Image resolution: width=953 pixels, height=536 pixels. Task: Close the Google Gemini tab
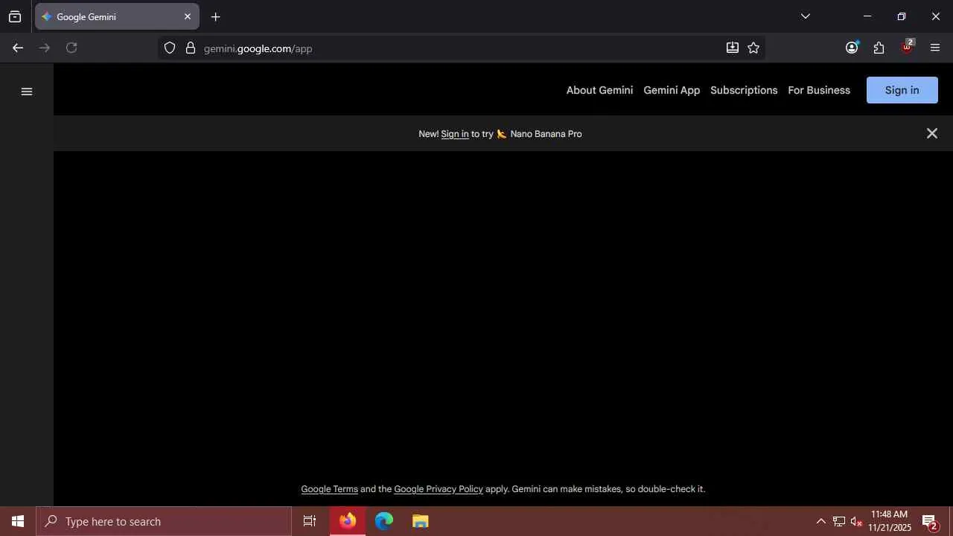[188, 16]
